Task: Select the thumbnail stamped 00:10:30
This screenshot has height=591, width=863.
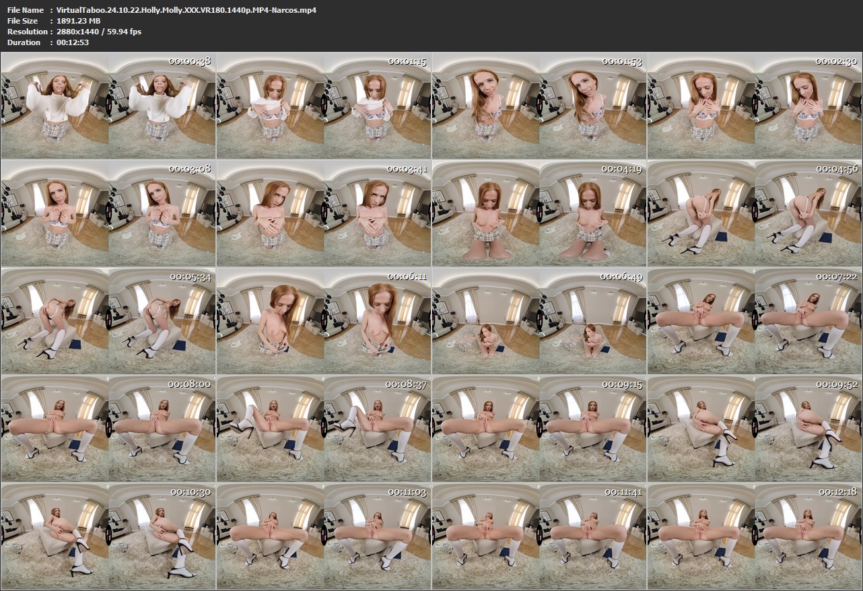Action: point(108,536)
